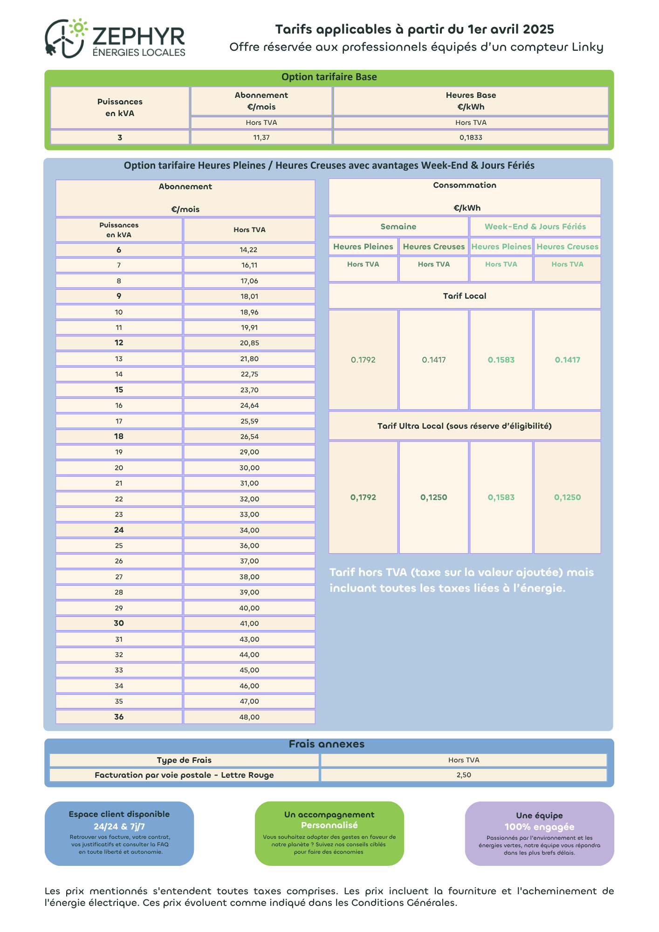Click the 18 kVA row label
This screenshot has width=659, height=932.
(x=119, y=437)
